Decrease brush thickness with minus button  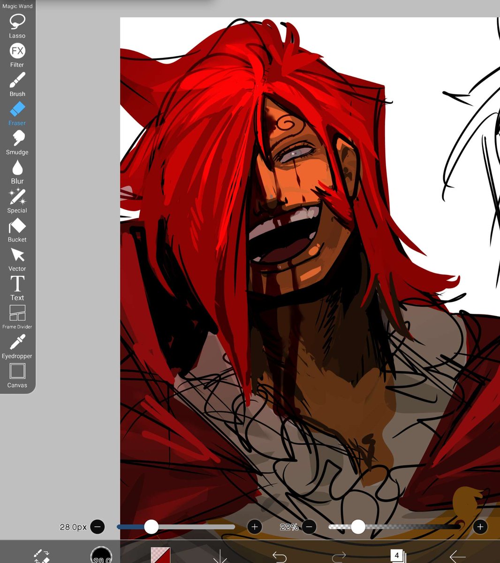coord(98,527)
